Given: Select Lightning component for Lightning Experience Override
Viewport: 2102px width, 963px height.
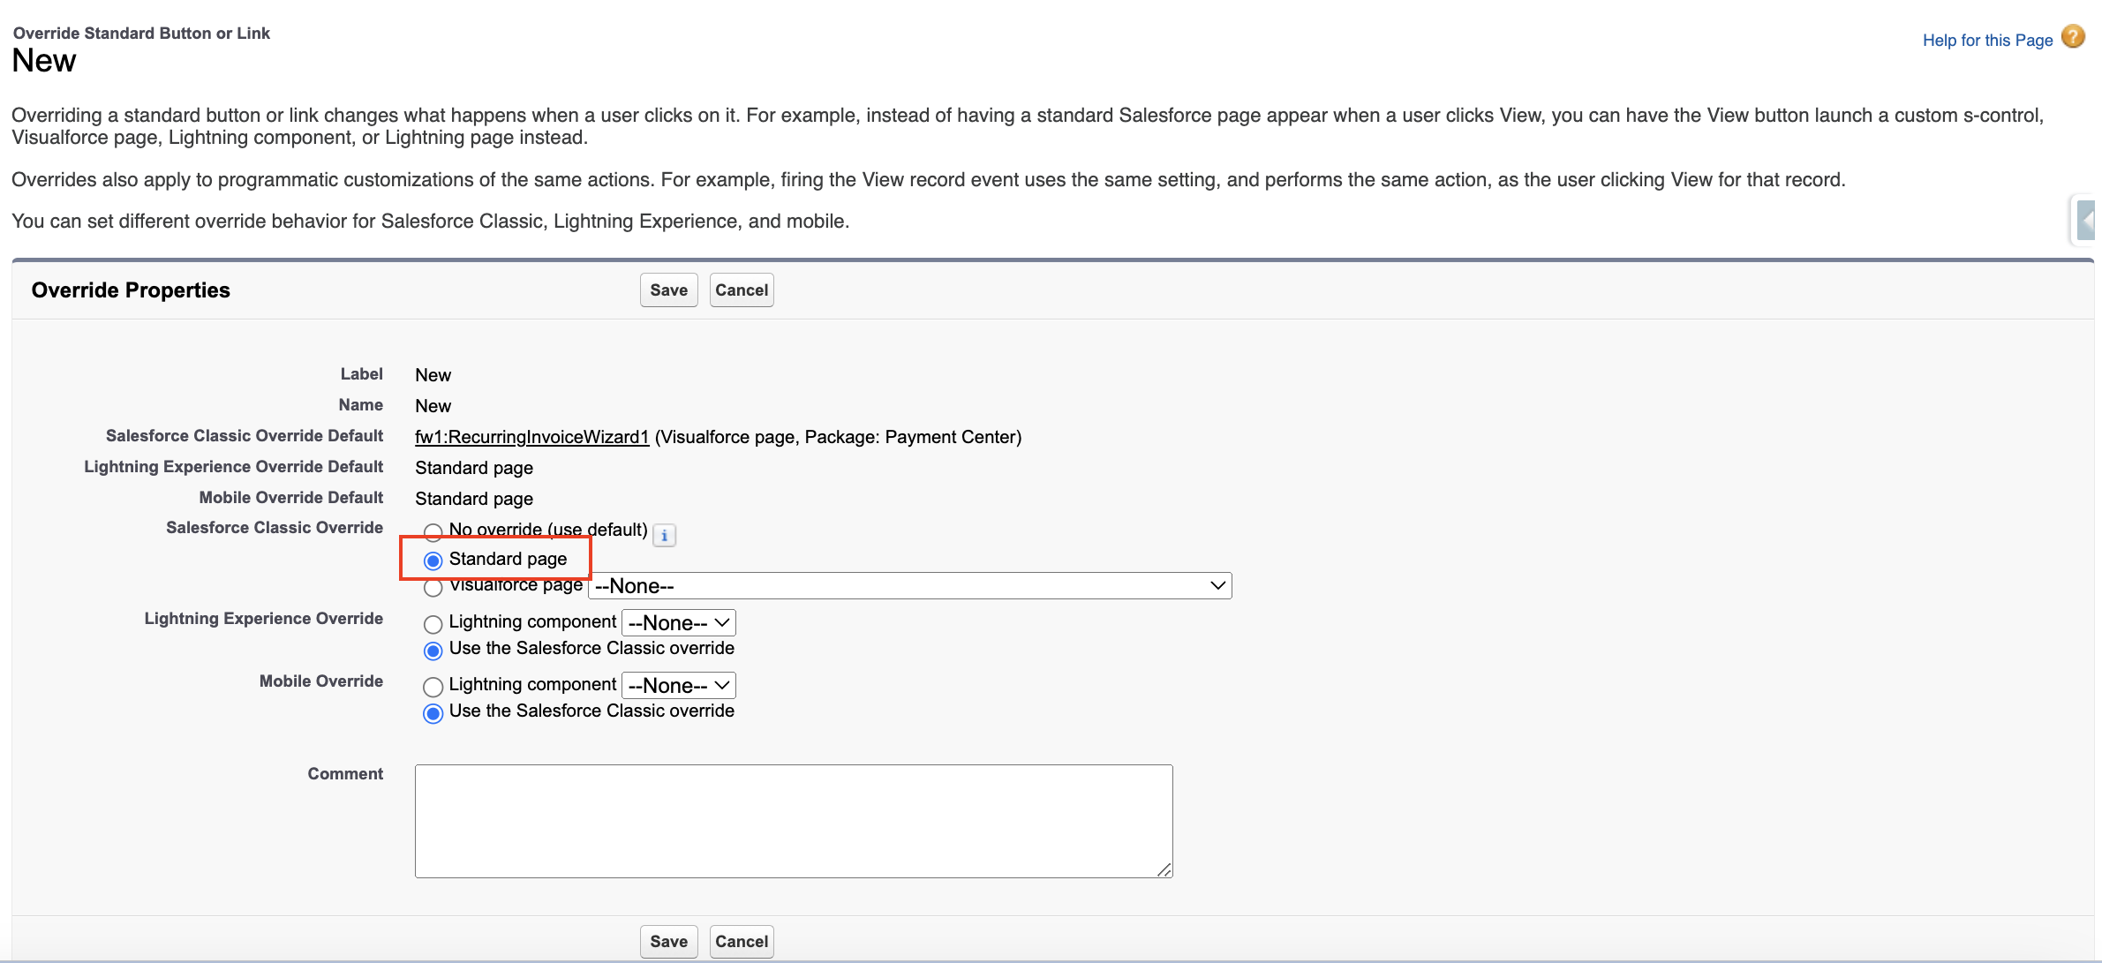Looking at the screenshot, I should [433, 624].
